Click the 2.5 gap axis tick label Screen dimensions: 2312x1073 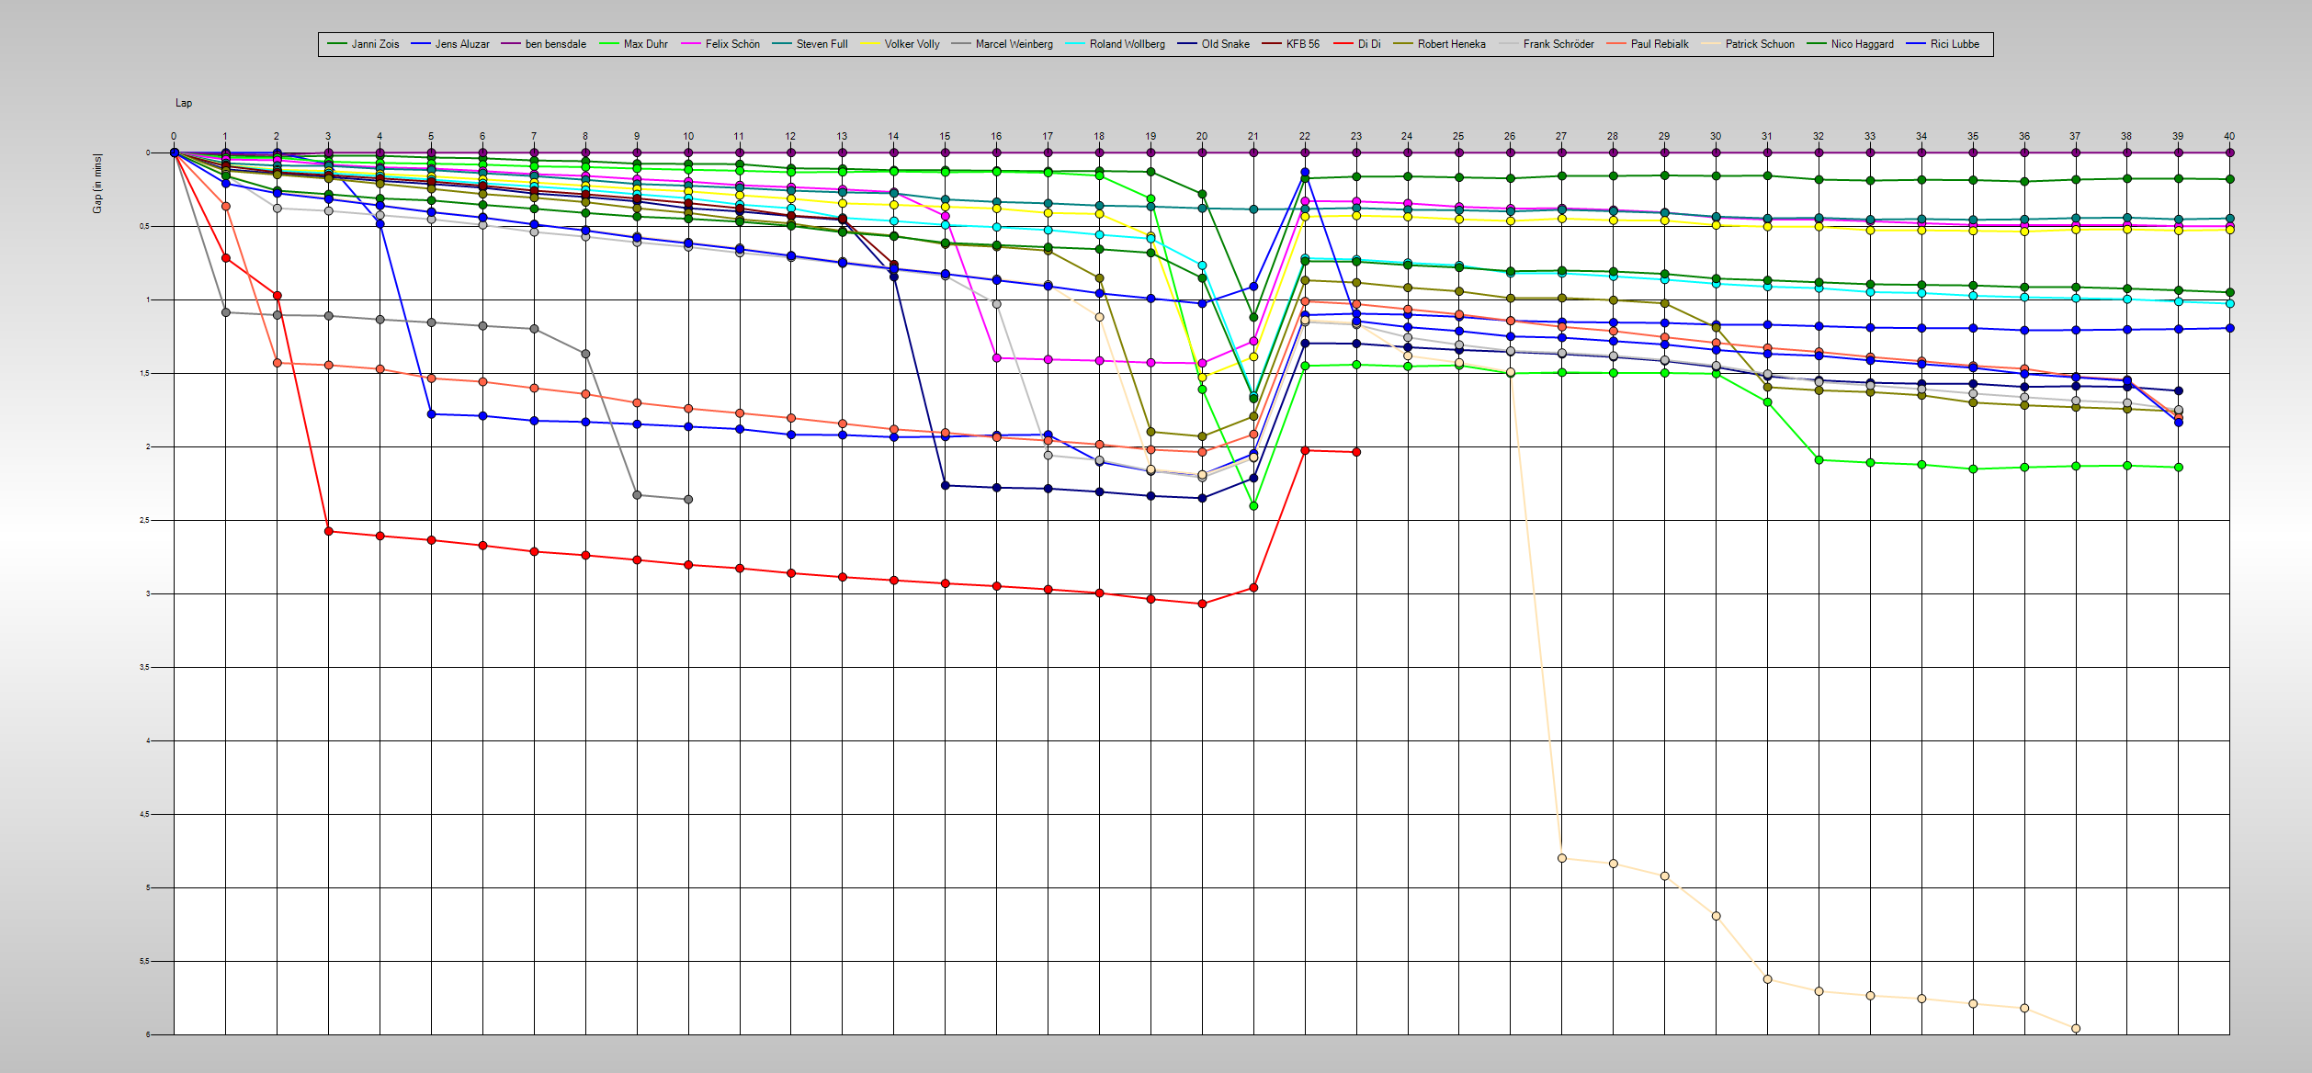coord(143,520)
